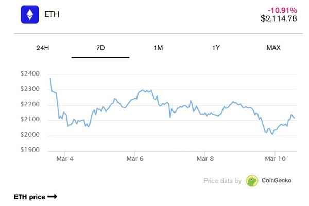Click the Mar 10 date marker
The image size is (309, 206).
pyautogui.click(x=276, y=159)
